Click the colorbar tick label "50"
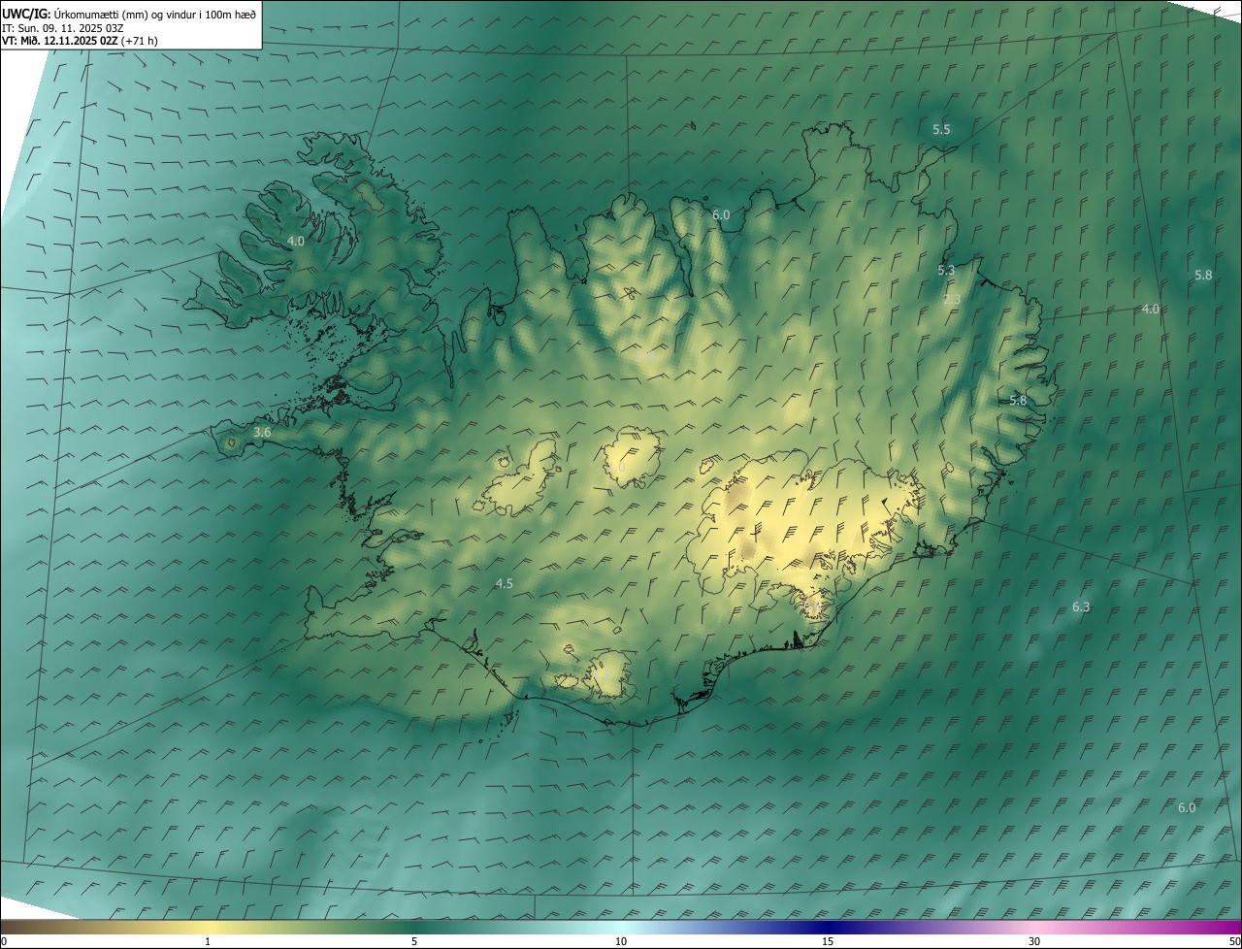Image resolution: width=1242 pixels, height=949 pixels. coord(1234,941)
